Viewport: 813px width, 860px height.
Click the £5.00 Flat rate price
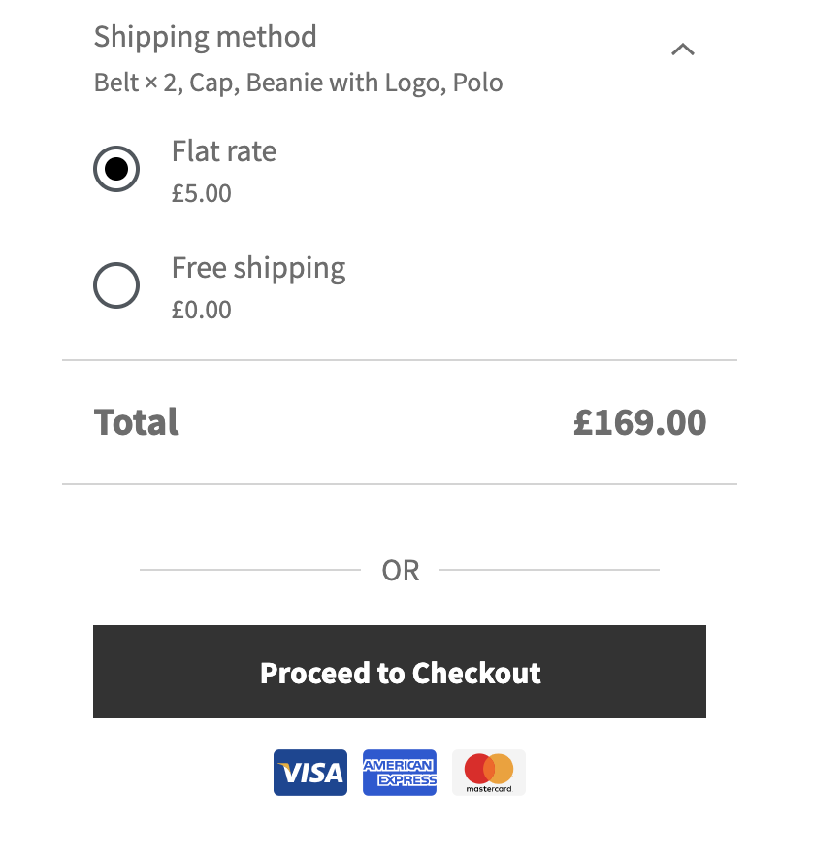click(x=201, y=192)
